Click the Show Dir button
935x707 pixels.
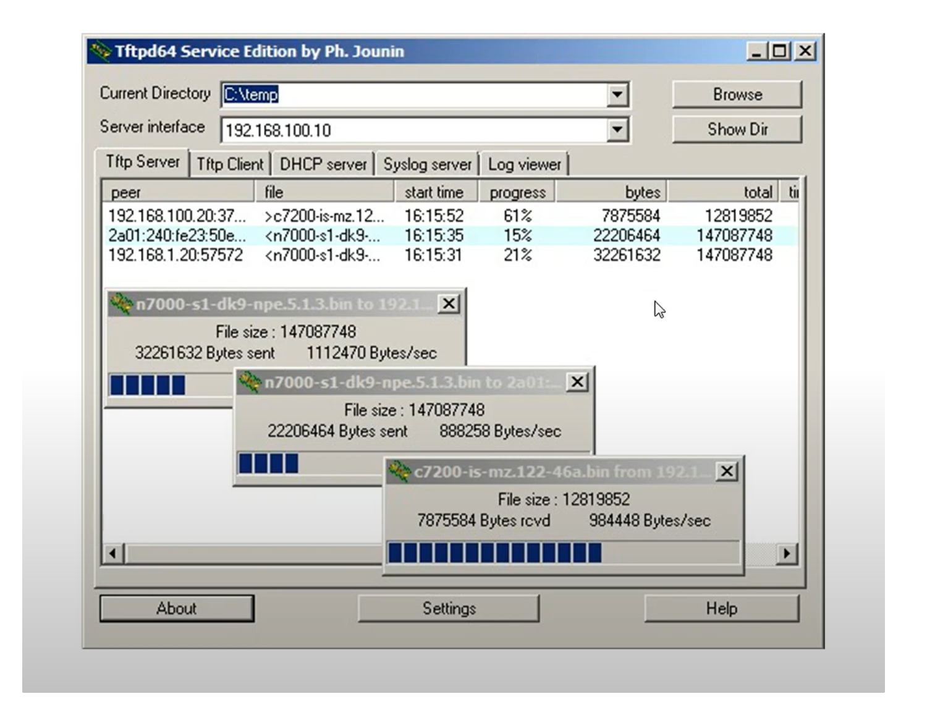coord(737,129)
